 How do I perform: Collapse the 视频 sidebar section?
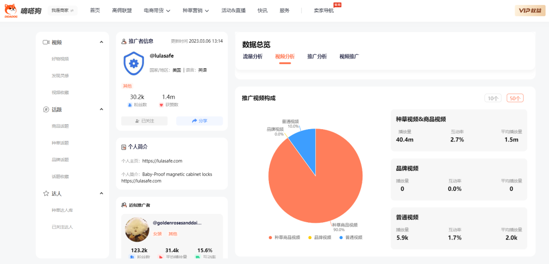click(102, 42)
